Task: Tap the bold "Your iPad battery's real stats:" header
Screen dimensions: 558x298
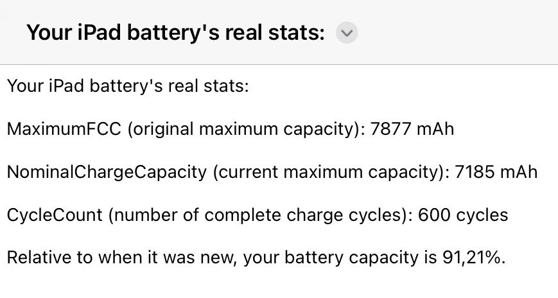Action: pyautogui.click(x=175, y=33)
